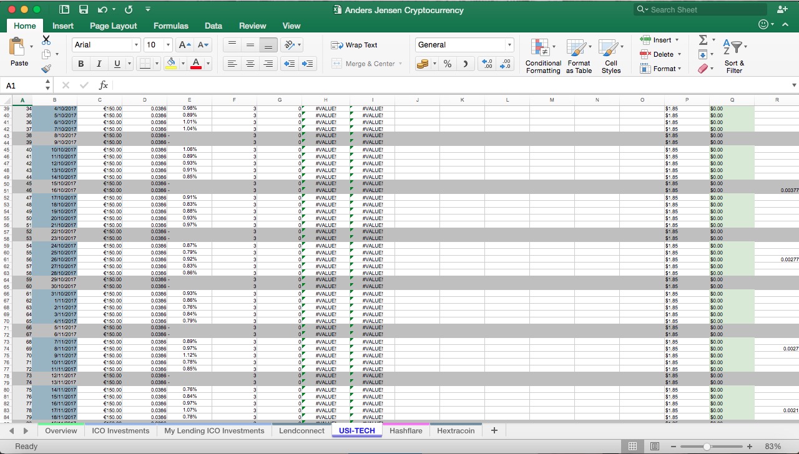799x454 pixels.
Task: Click the Clear eraser icon
Action: pyautogui.click(x=703, y=69)
